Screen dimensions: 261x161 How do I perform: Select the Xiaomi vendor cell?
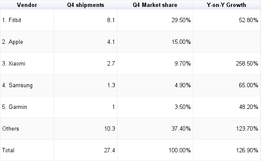(27, 63)
